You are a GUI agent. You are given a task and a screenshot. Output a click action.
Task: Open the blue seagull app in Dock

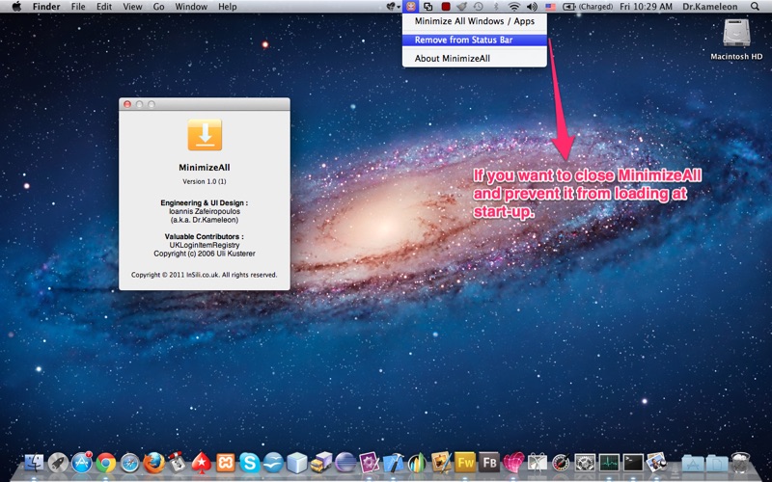coord(273,463)
